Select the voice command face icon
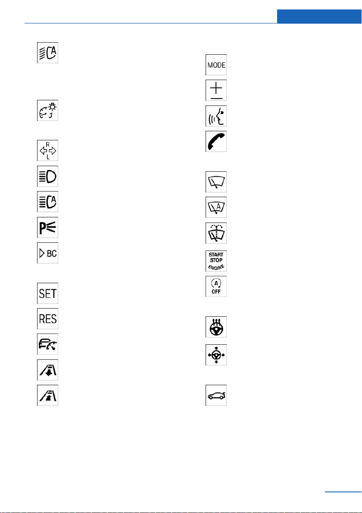This screenshot has height=513, width=362. point(216,116)
